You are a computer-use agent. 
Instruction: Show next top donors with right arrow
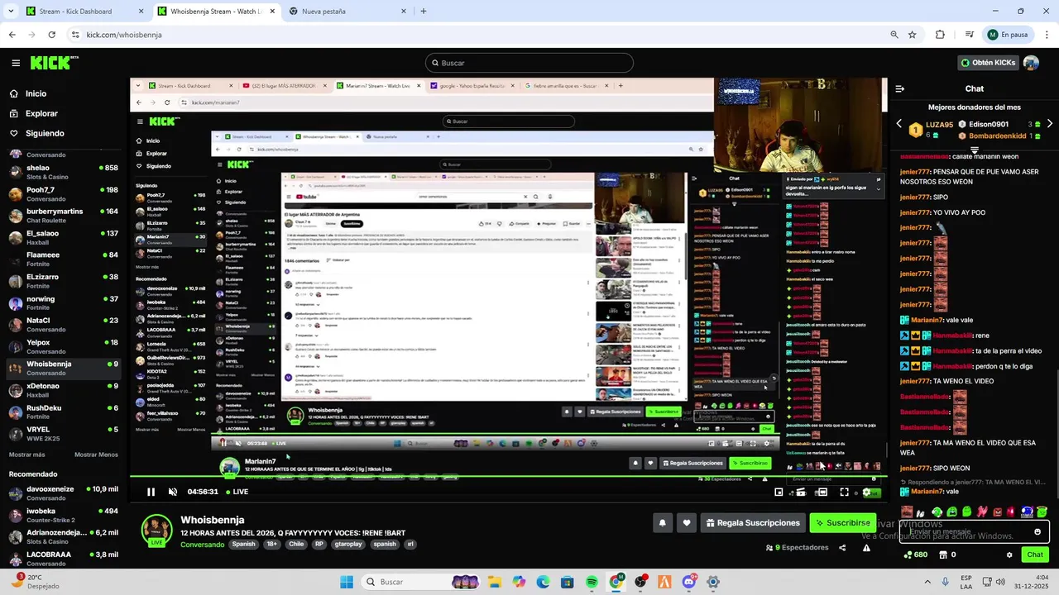(1050, 124)
